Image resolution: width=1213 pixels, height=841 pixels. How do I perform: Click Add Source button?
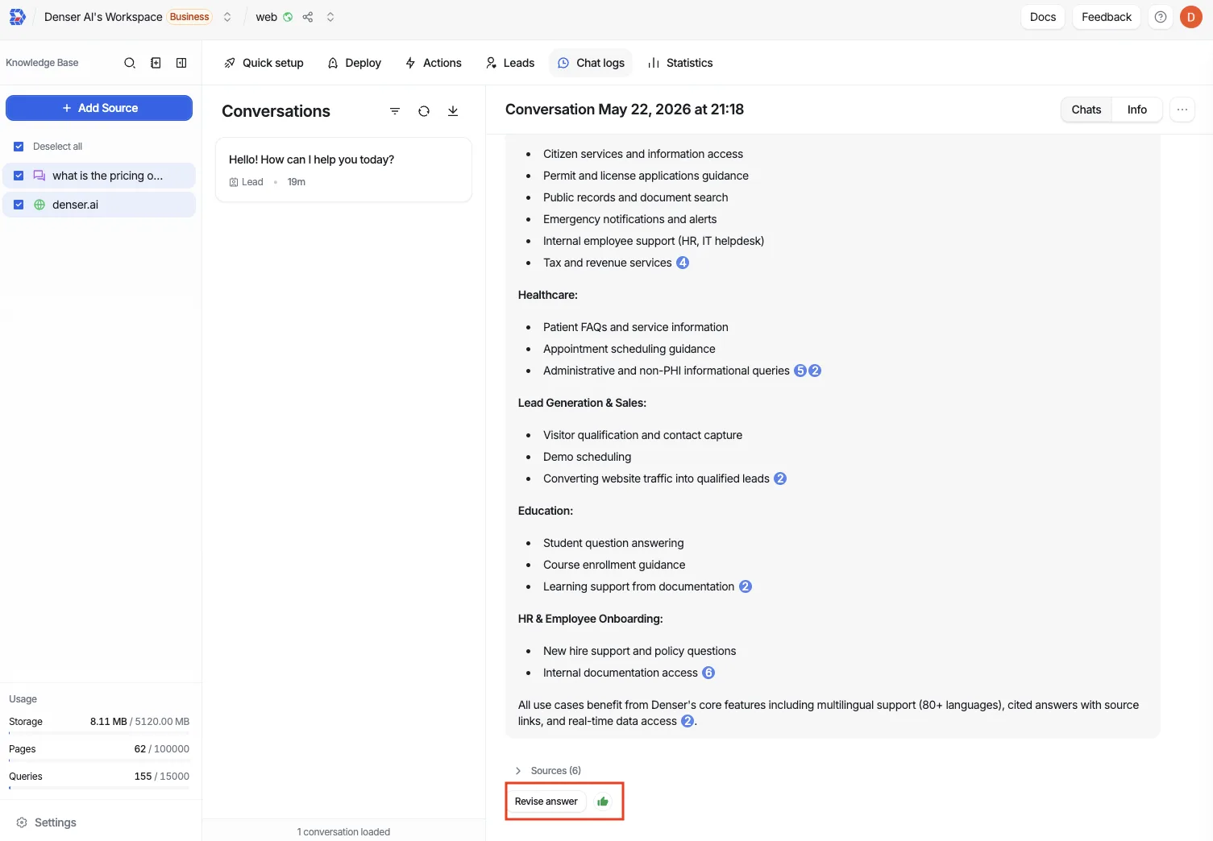pos(99,108)
